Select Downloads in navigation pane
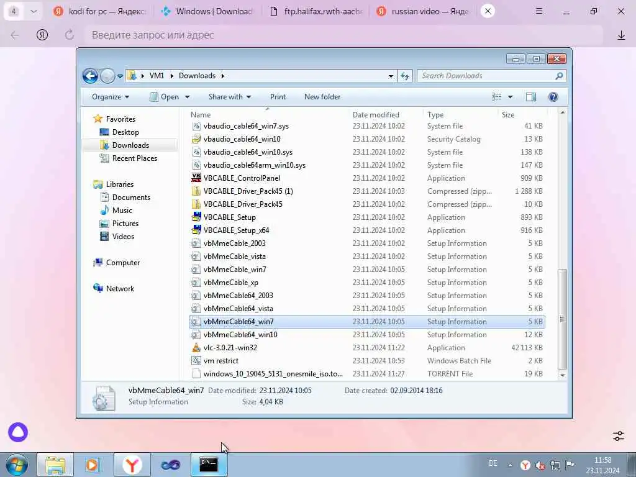 click(130, 145)
